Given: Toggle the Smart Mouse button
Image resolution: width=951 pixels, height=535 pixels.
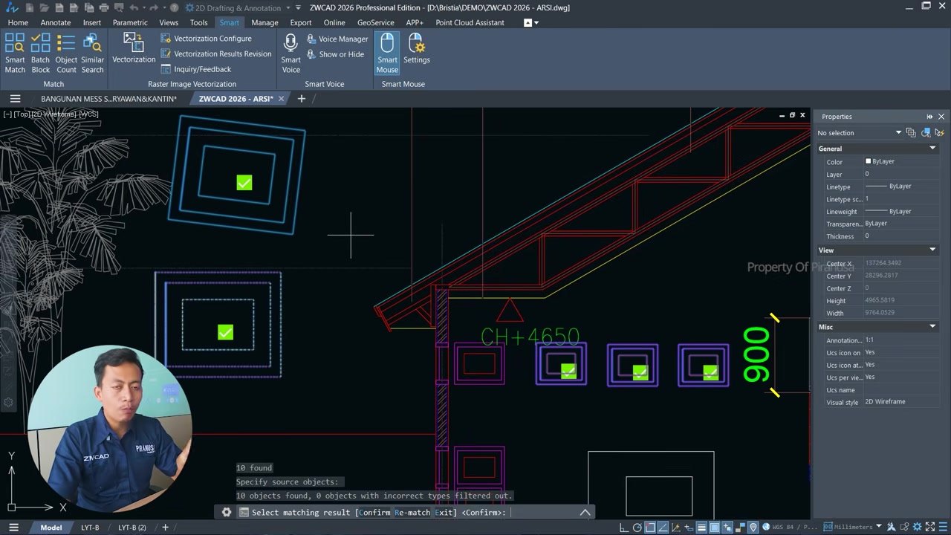Looking at the screenshot, I should 387,53.
